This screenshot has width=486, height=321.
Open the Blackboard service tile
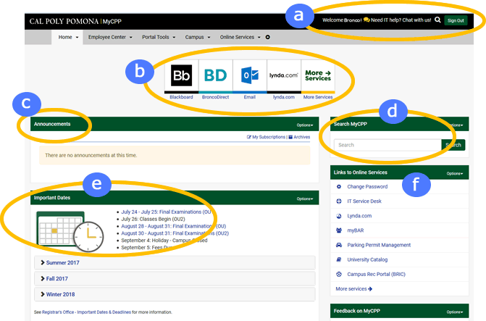(x=181, y=75)
